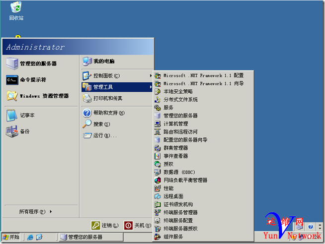The width and height of the screenshot is (325, 244).
Task: Choose 终端服务管理器 entry
Action: click(204, 212)
